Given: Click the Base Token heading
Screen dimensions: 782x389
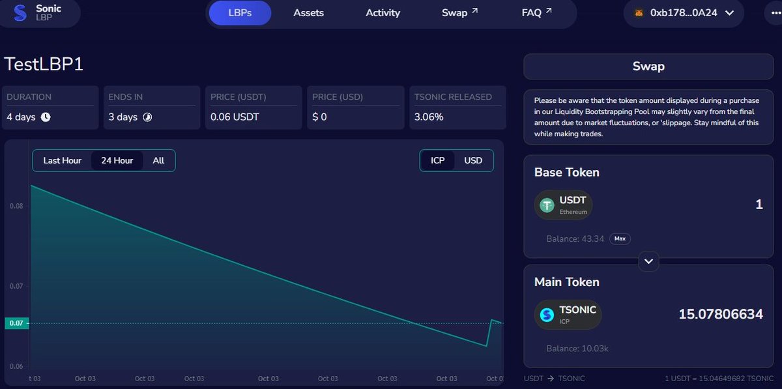Looking at the screenshot, I should pos(567,173).
